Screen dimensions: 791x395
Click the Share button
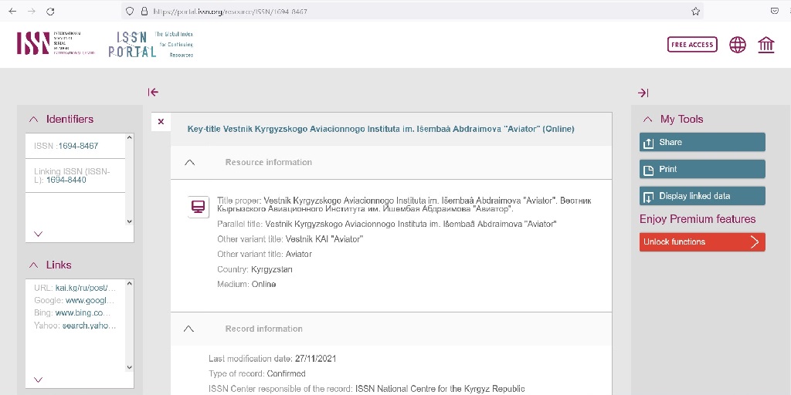[x=702, y=143]
